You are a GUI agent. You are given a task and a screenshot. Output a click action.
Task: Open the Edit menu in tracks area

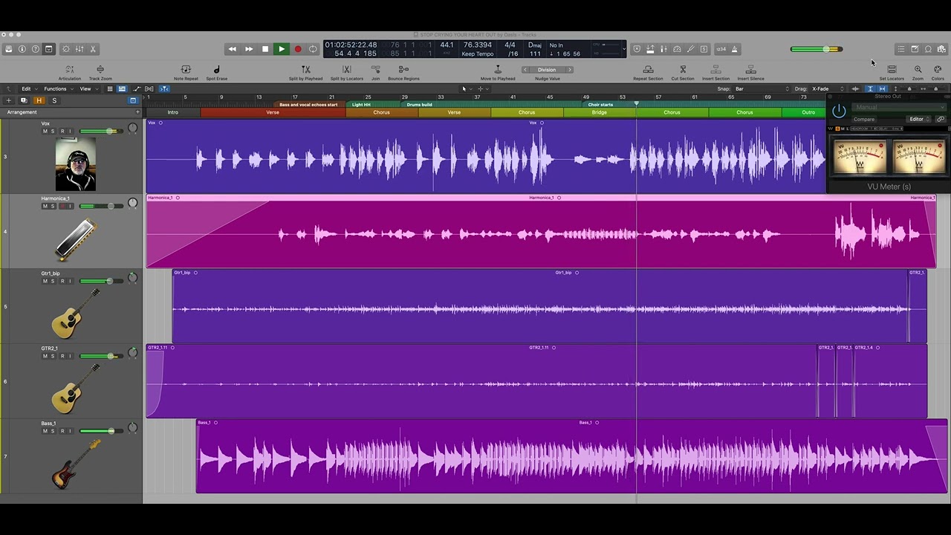(28, 88)
